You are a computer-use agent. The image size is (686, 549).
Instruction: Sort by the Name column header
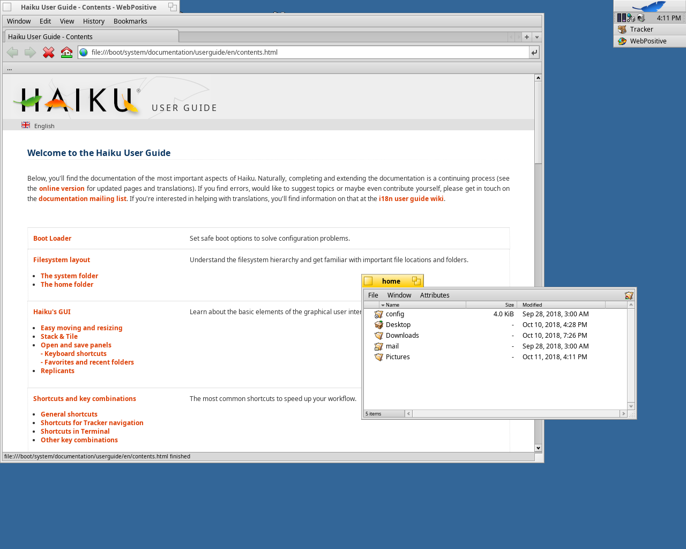tap(423, 305)
